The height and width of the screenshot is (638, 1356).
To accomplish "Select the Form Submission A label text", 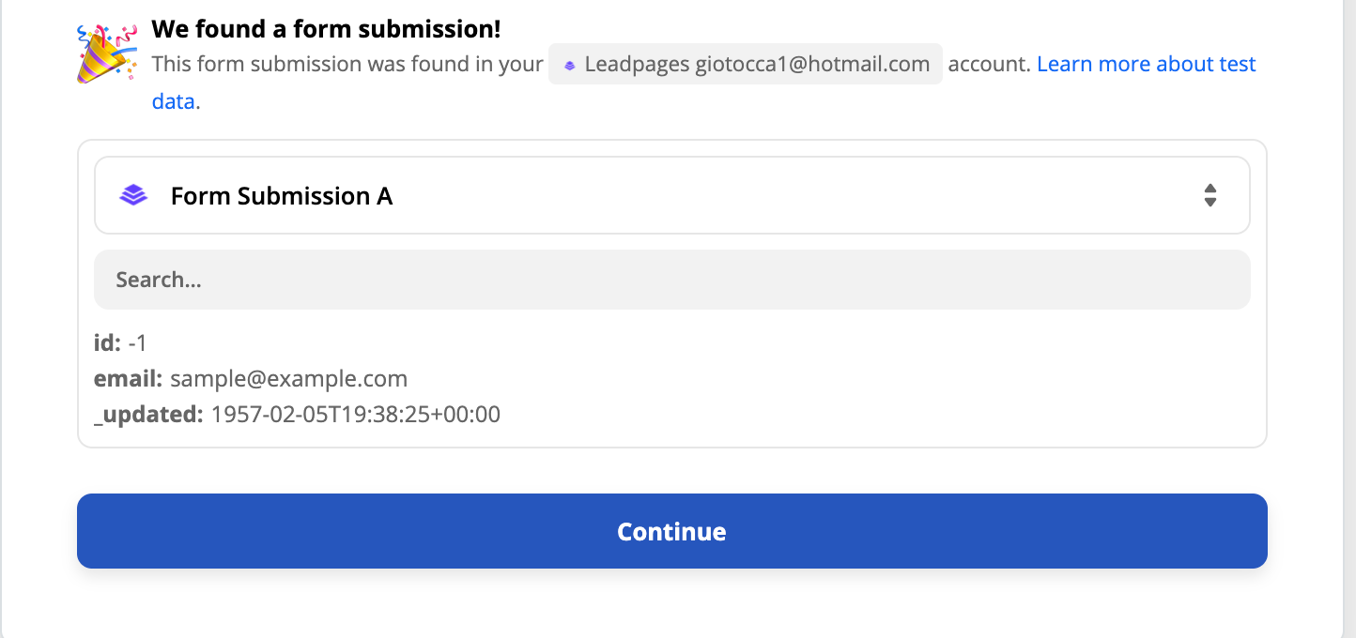I will (282, 196).
